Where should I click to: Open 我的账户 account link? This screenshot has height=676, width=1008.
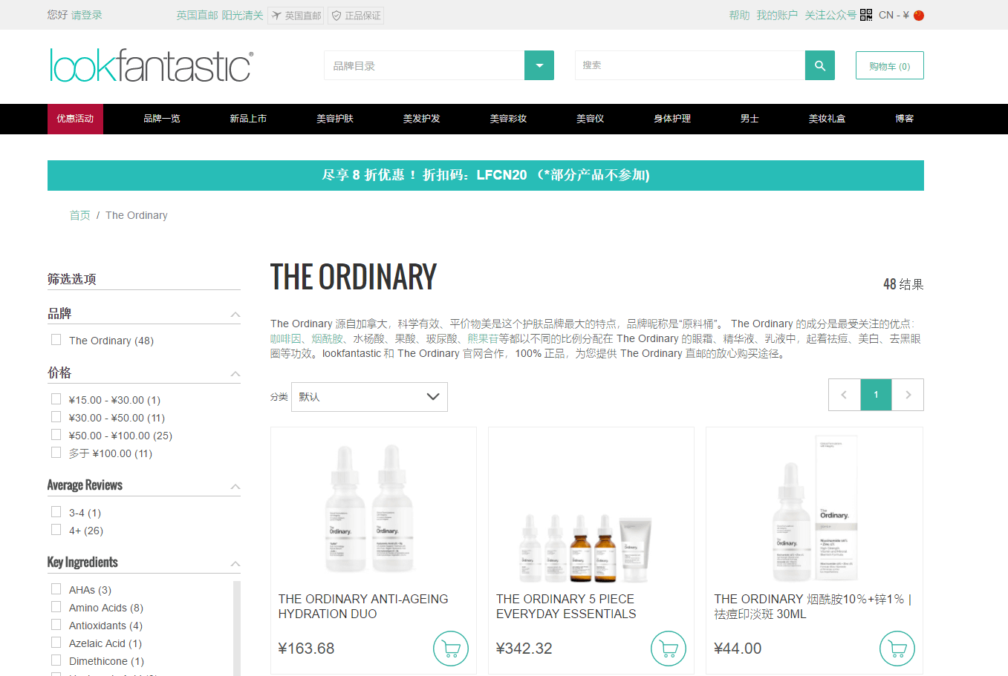[777, 15]
